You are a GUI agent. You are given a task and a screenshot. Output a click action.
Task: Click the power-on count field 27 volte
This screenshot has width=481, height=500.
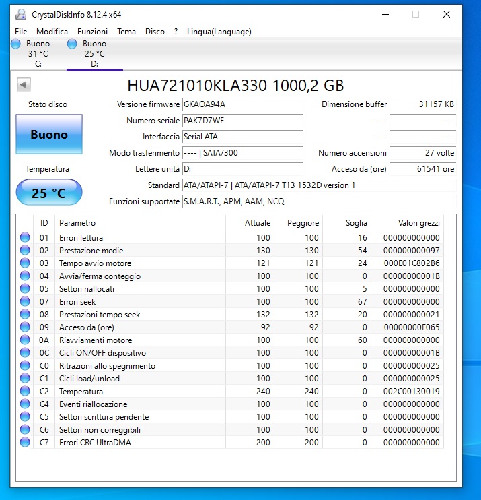423,153
